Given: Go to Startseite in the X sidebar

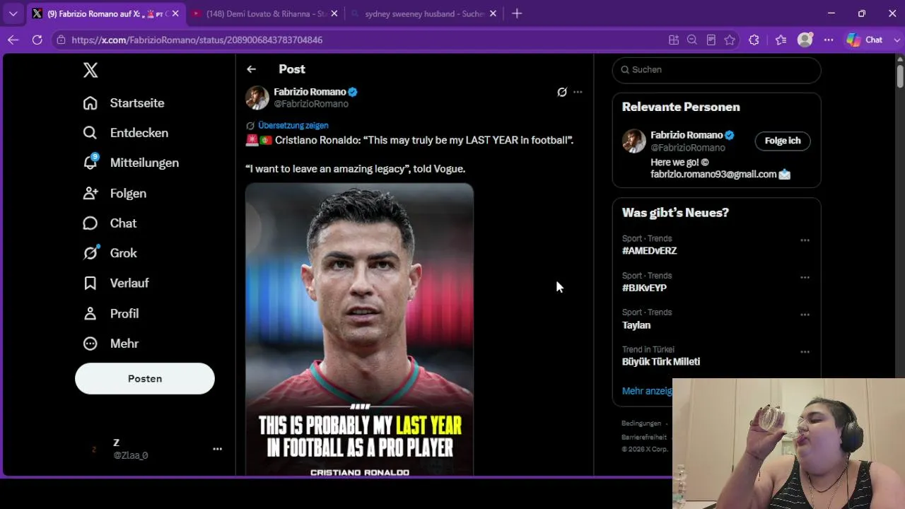Looking at the screenshot, I should (124, 103).
